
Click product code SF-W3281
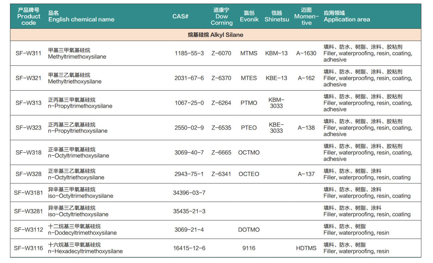pos(28,211)
